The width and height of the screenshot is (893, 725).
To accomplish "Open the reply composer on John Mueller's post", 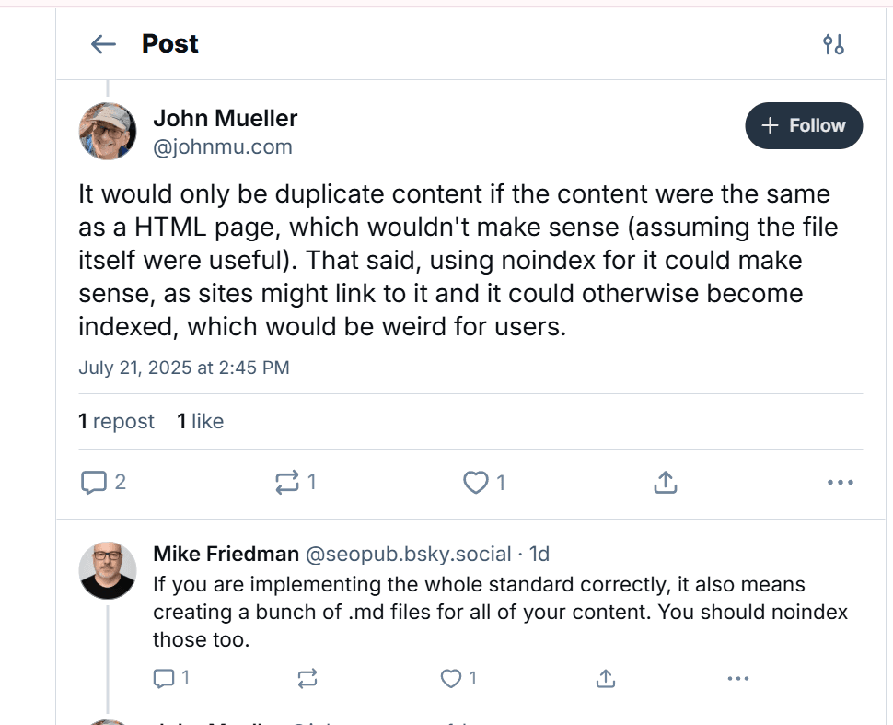I will 95,482.
